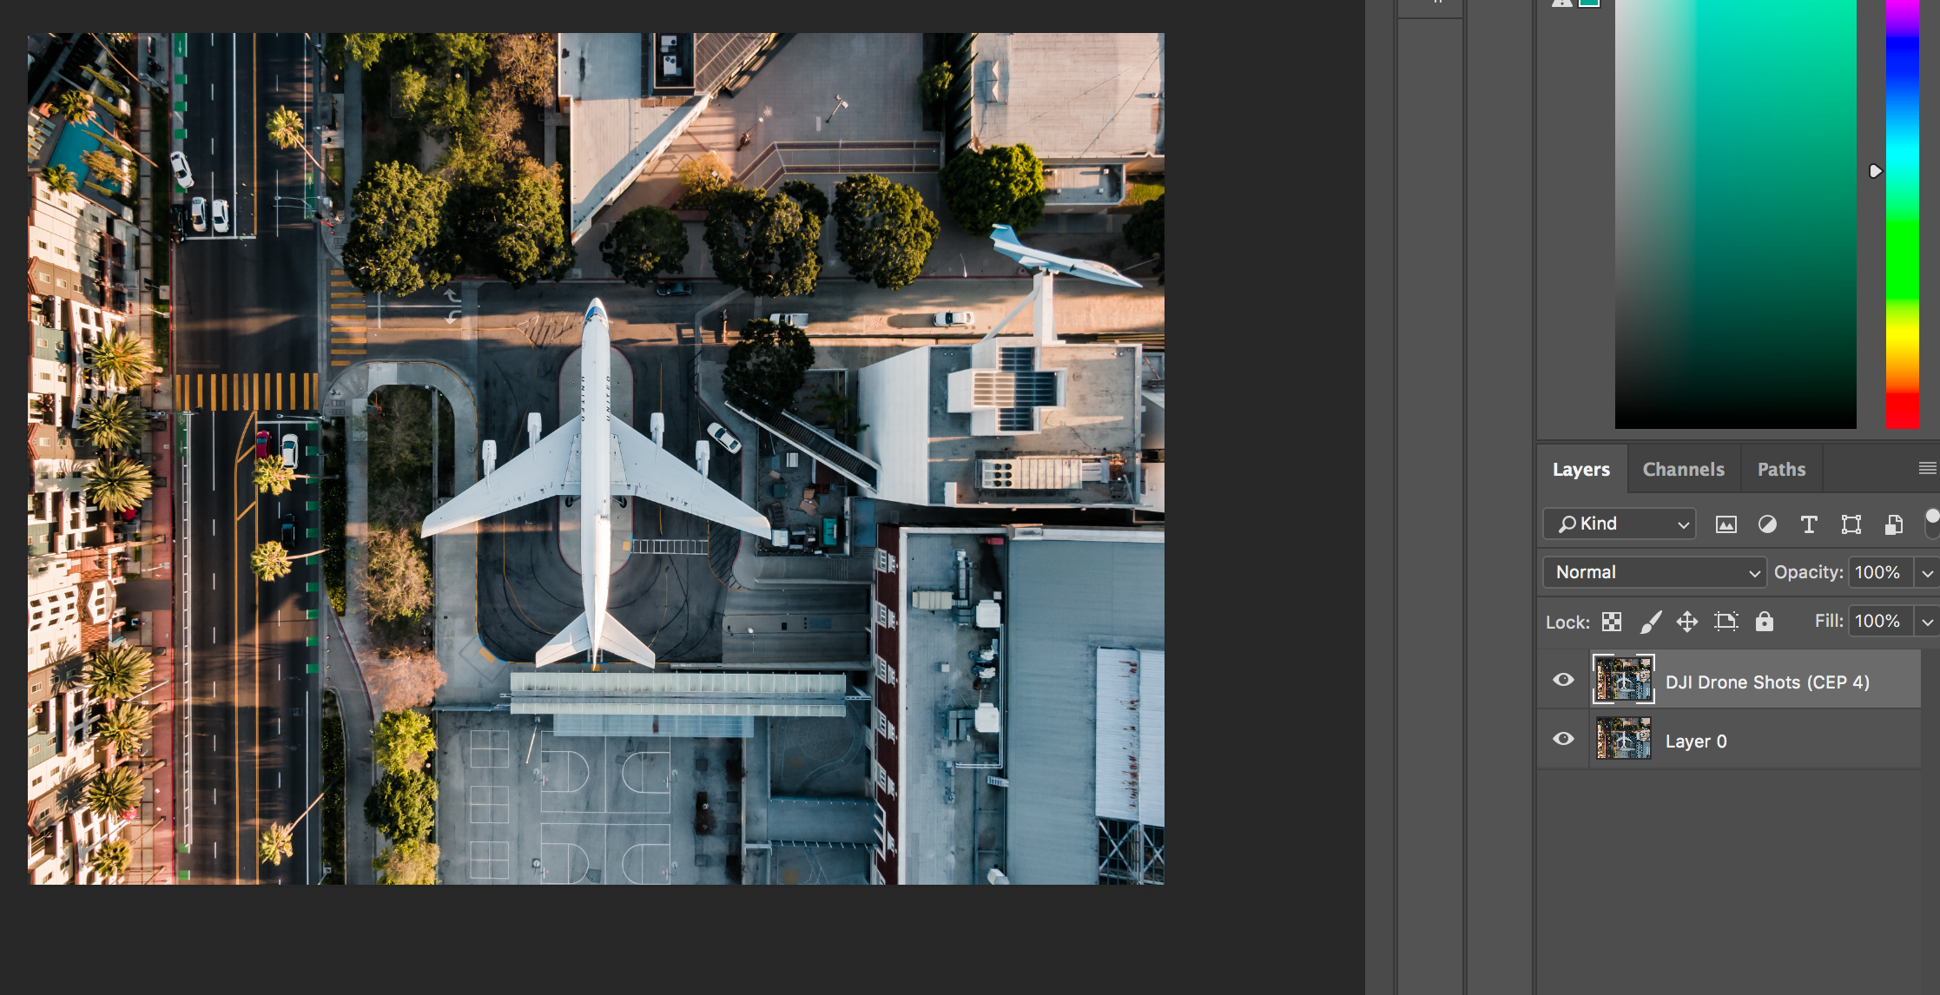This screenshot has width=1940, height=995.
Task: Switch to the Paths tab
Action: [x=1781, y=470]
